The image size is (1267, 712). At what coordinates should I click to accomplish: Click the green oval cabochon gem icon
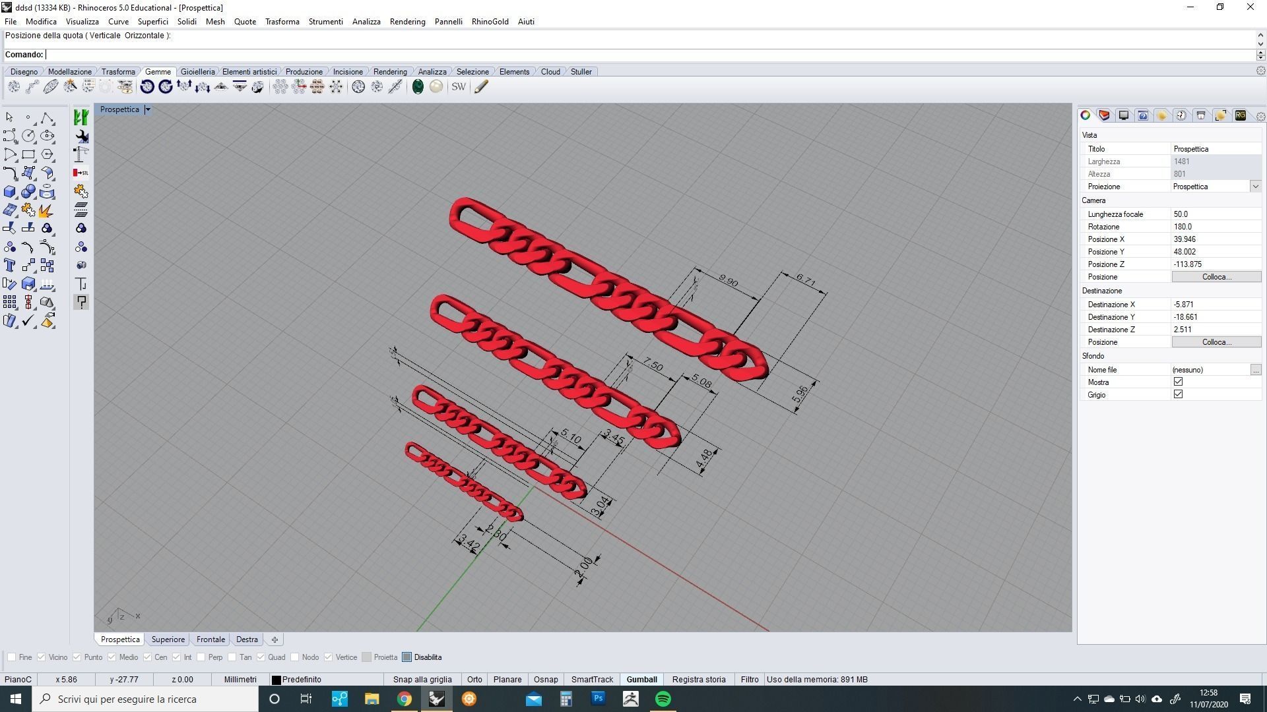point(418,86)
